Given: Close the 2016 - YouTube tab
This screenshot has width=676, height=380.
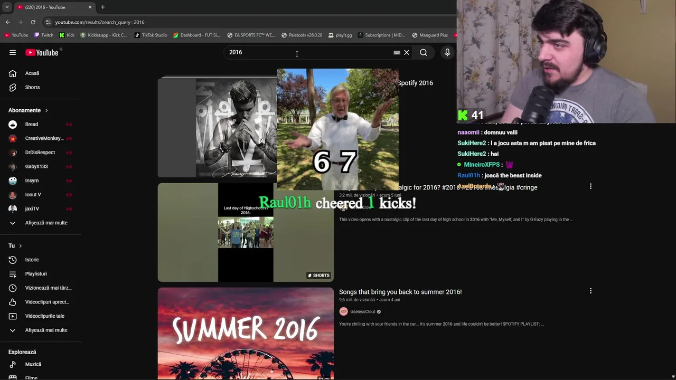Looking at the screenshot, I should pos(90,7).
